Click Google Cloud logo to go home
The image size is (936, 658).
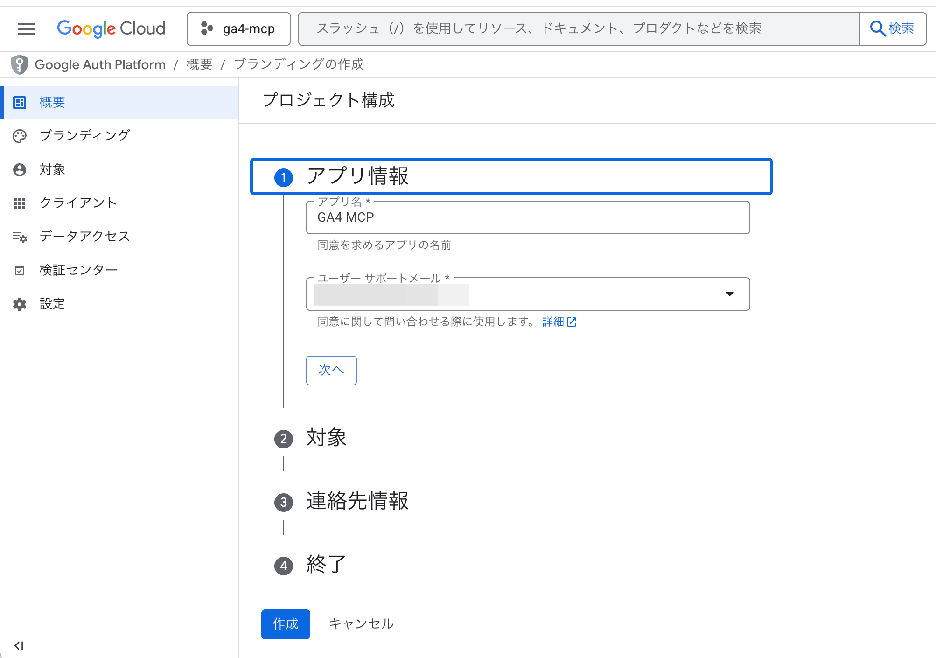tap(111, 28)
